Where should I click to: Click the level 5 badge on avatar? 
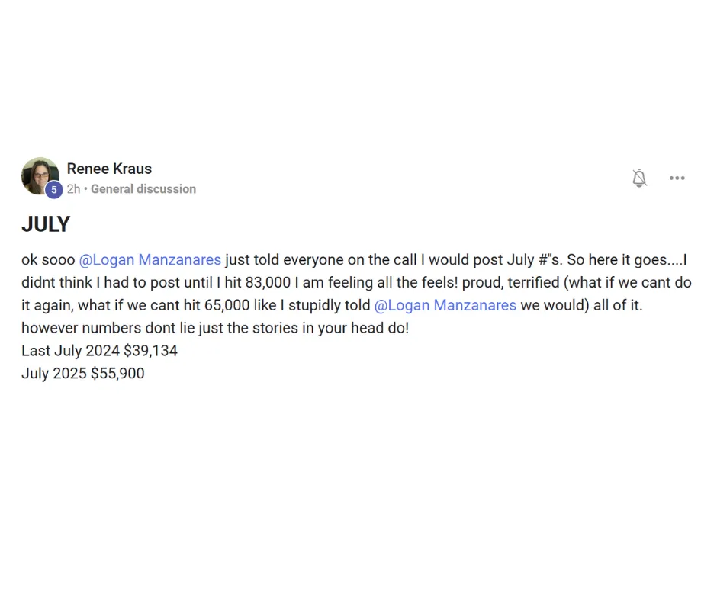[54, 189]
